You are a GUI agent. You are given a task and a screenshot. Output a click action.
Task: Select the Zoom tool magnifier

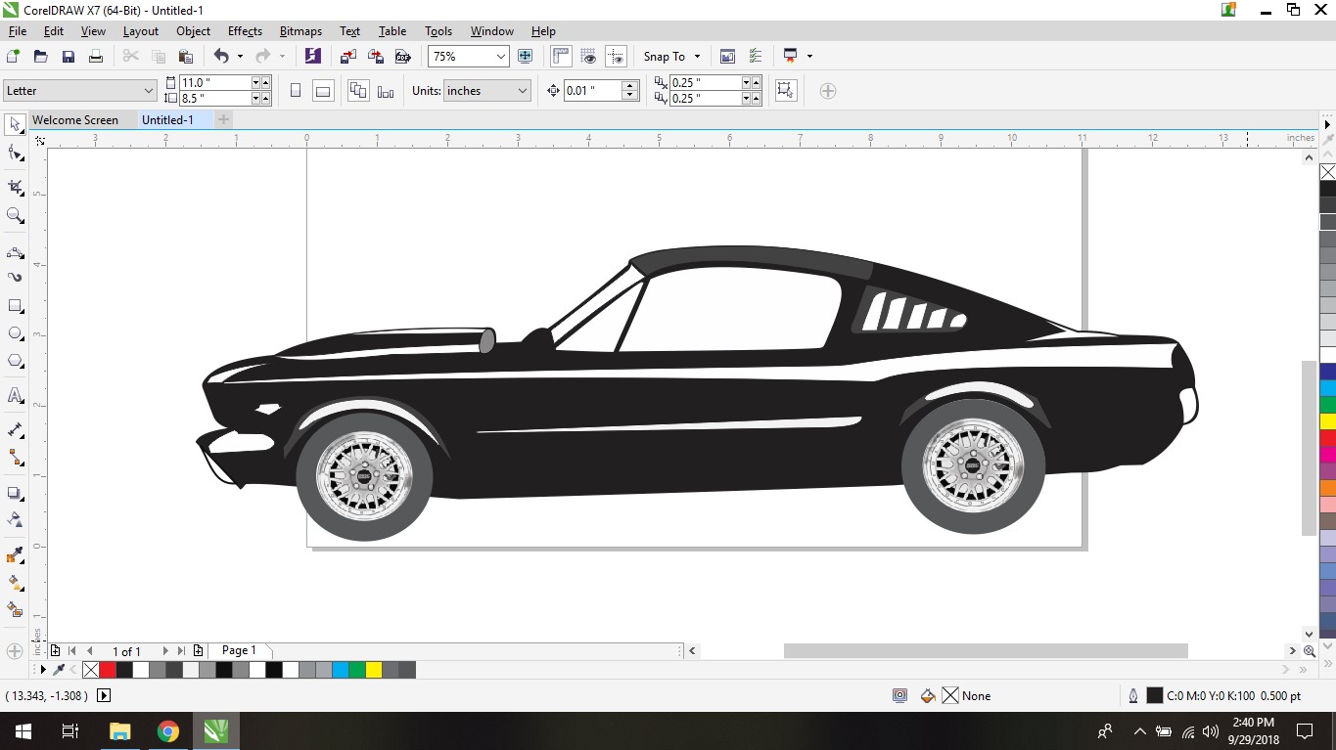(x=15, y=216)
